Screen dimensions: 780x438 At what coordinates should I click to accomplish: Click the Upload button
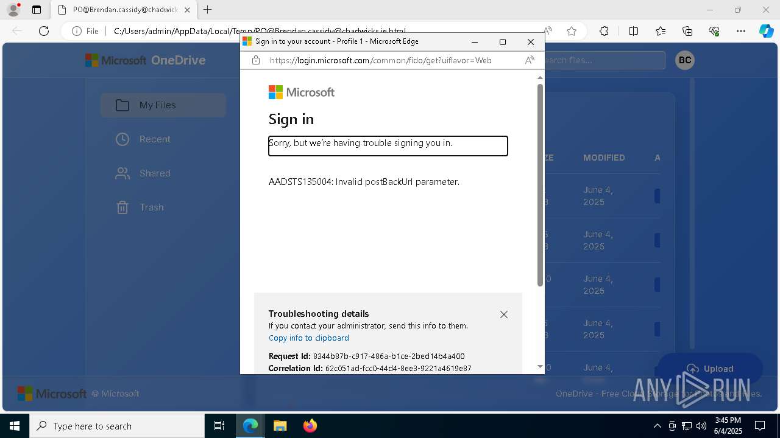click(x=710, y=369)
